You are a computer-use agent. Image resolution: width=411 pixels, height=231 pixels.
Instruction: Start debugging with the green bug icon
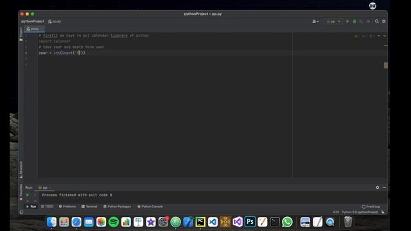coord(354,21)
